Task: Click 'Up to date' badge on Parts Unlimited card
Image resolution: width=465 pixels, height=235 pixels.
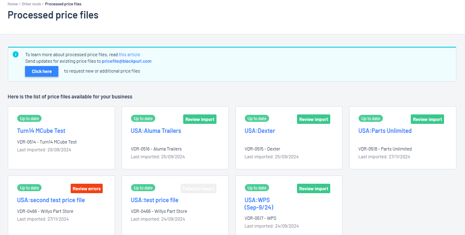Action: click(x=371, y=119)
